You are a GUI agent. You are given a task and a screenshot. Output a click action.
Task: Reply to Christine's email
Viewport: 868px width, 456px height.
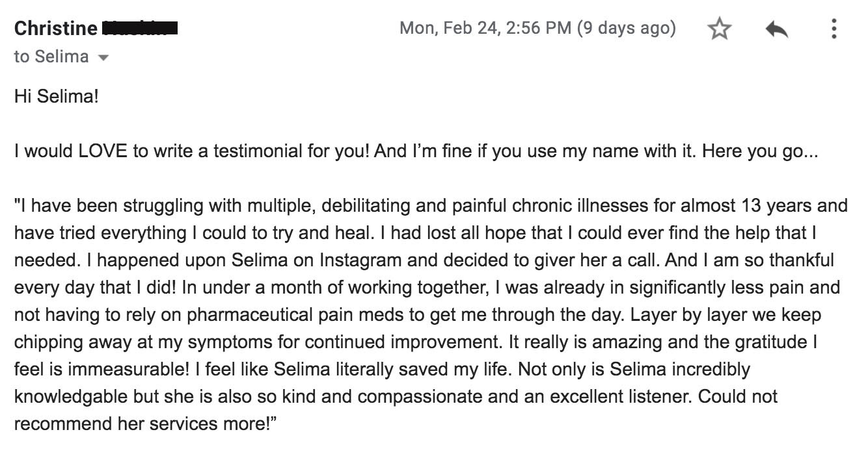pyautogui.click(x=776, y=29)
